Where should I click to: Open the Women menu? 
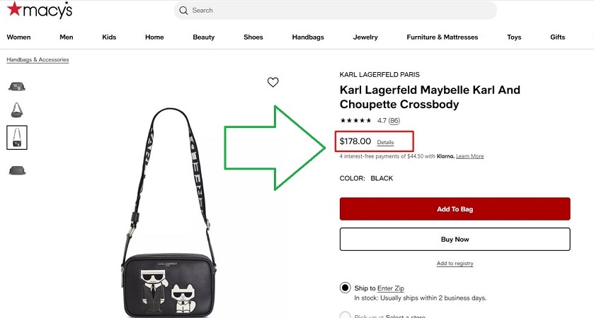click(x=19, y=37)
